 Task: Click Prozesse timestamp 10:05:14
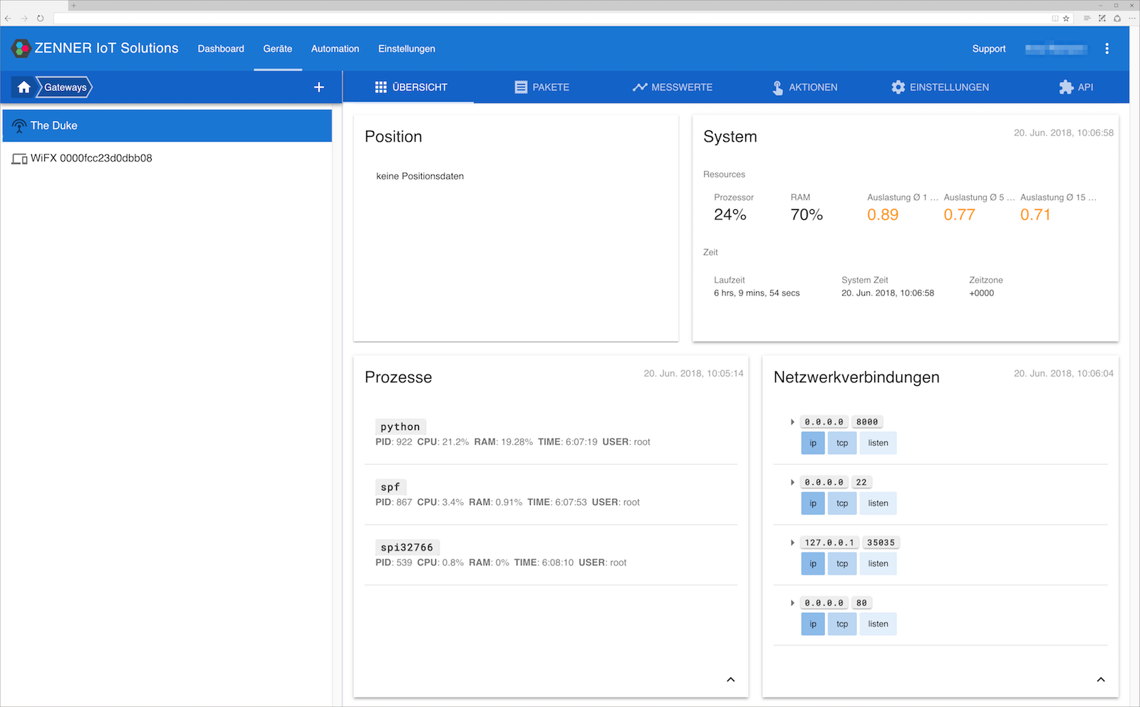tap(693, 373)
